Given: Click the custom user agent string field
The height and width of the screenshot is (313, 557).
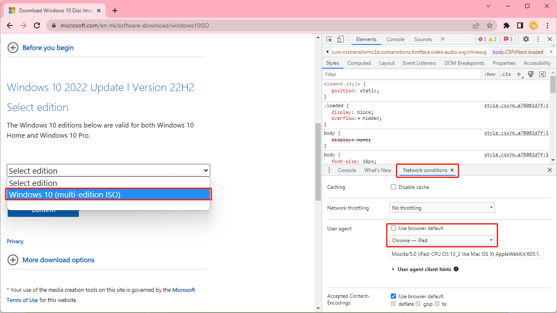Looking at the screenshot, I should point(466,254).
